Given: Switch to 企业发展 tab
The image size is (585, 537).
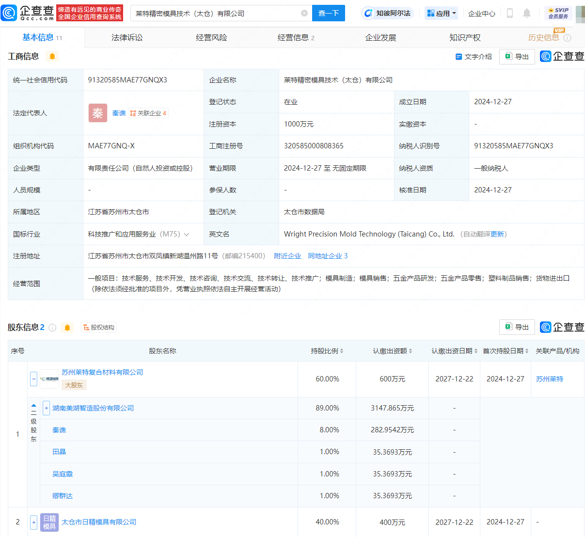Looking at the screenshot, I should click(x=380, y=38).
